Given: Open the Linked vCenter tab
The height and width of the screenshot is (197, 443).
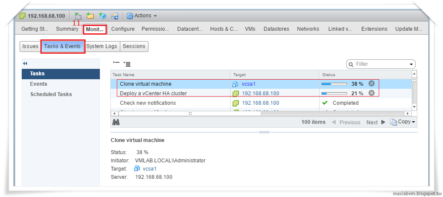Looking at the screenshot, I should pos(340,29).
